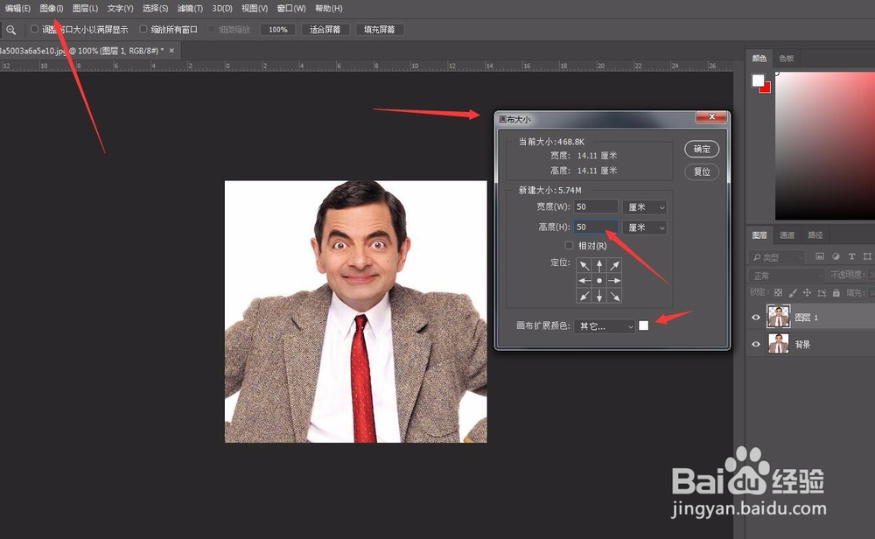Enable 调整窗口大小以满屏显示 checkbox
875x539 pixels.
coord(35,29)
